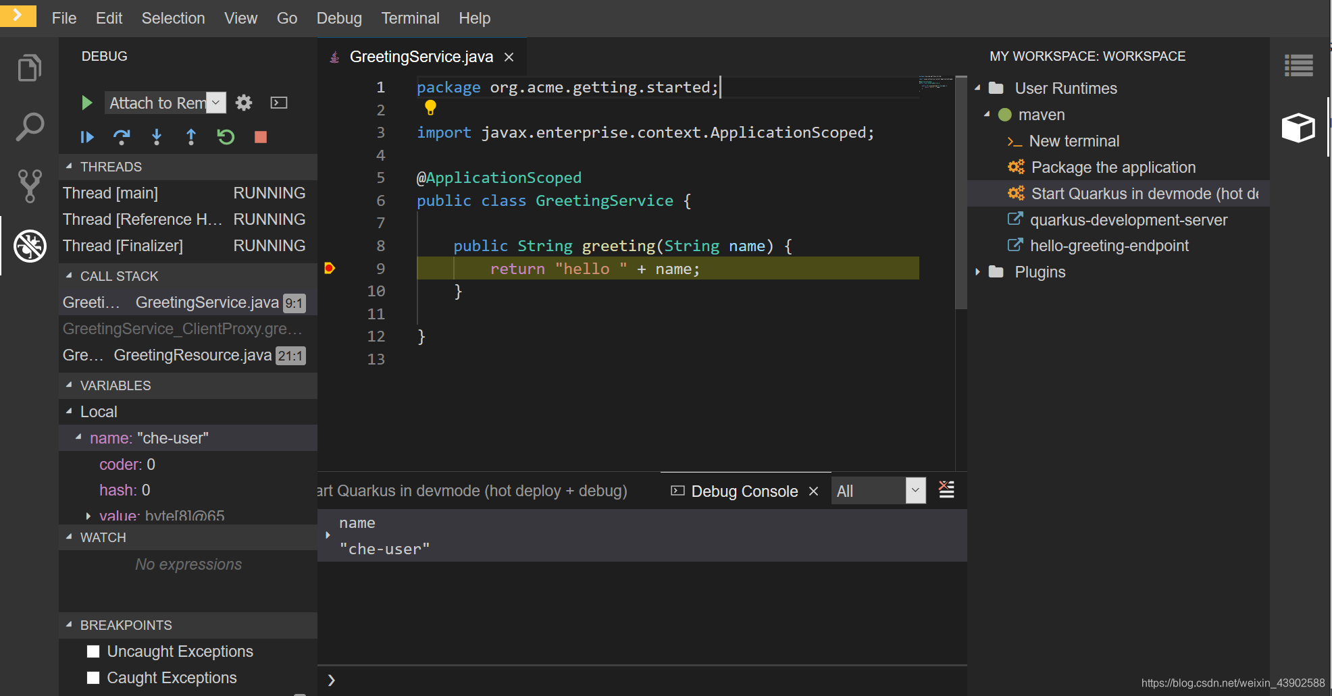Enable Uncaught Exceptions breakpoint checkbox
1332x696 pixels.
[x=93, y=651]
